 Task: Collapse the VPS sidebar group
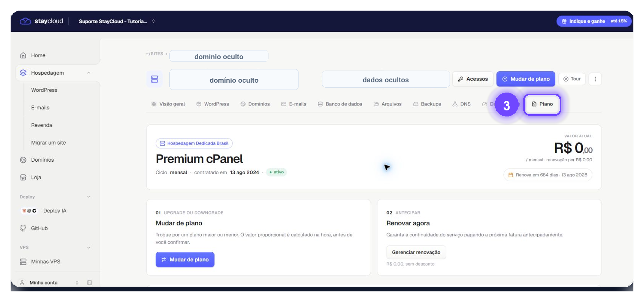(88, 247)
